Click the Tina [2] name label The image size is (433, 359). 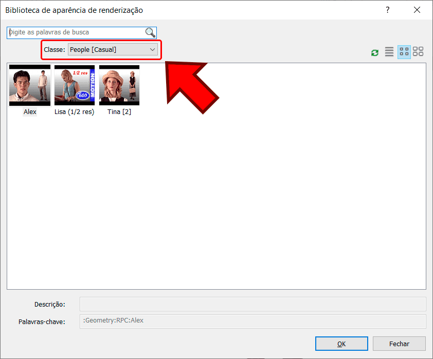point(119,112)
